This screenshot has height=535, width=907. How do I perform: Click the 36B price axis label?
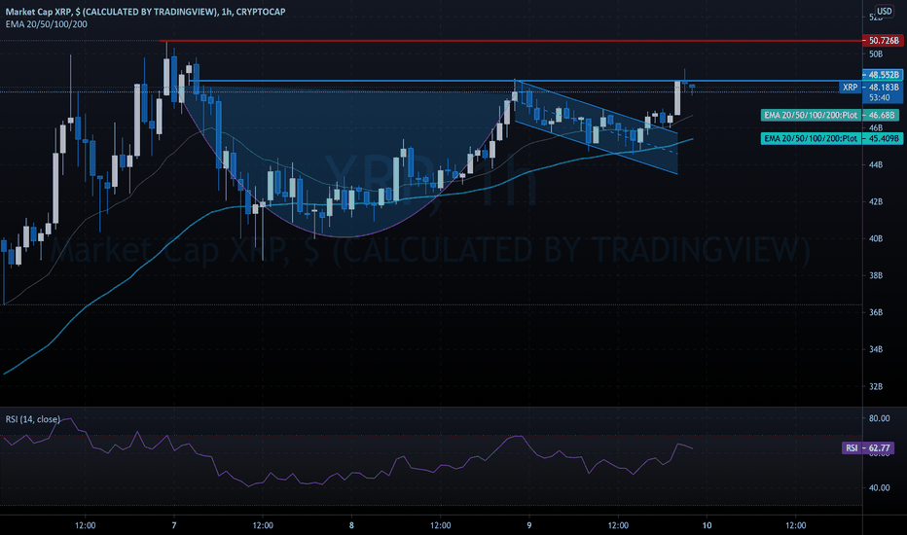point(876,312)
